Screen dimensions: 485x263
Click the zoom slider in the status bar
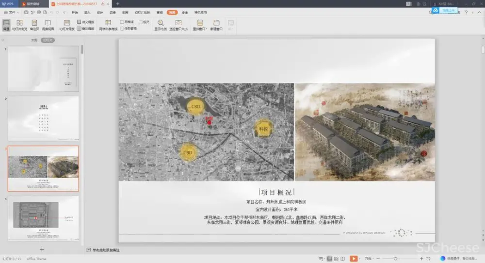[x=396, y=259]
